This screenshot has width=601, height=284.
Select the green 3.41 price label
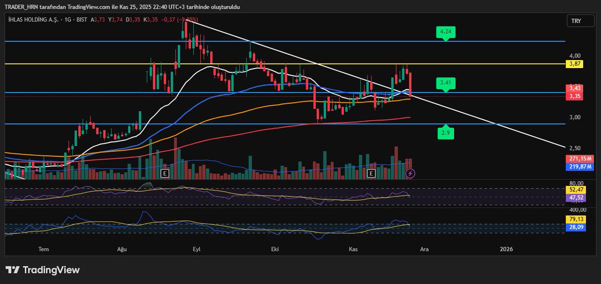coord(445,83)
